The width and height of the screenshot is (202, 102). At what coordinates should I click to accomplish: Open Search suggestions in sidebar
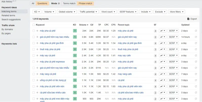click(11, 19)
